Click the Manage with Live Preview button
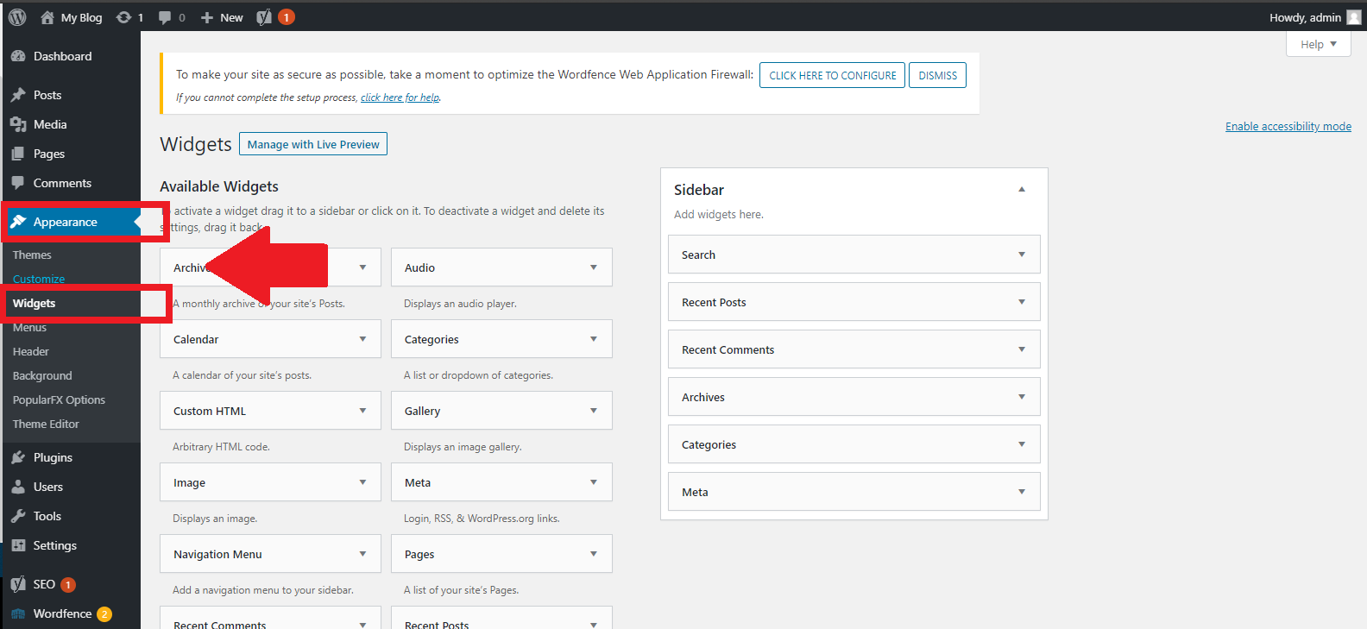 coord(313,144)
